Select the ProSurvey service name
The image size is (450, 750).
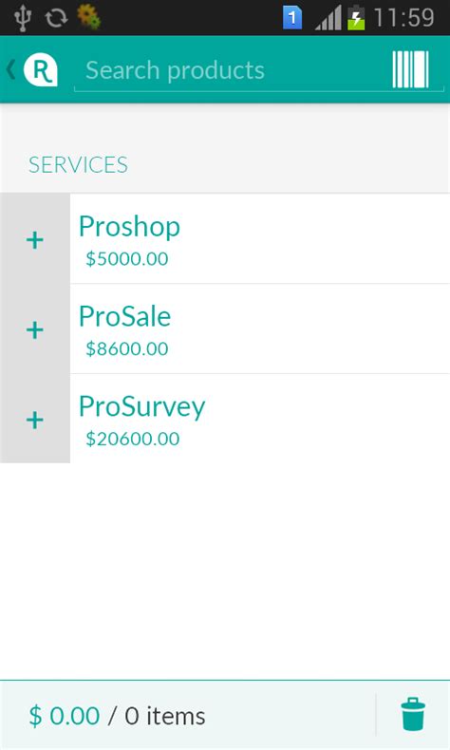142,407
